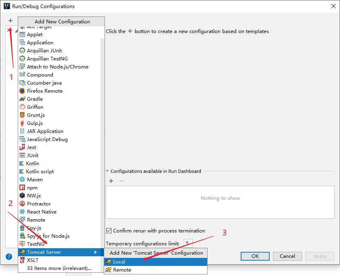
Task: Choose Remote Tomcat Server configuration
Action: 156,270
